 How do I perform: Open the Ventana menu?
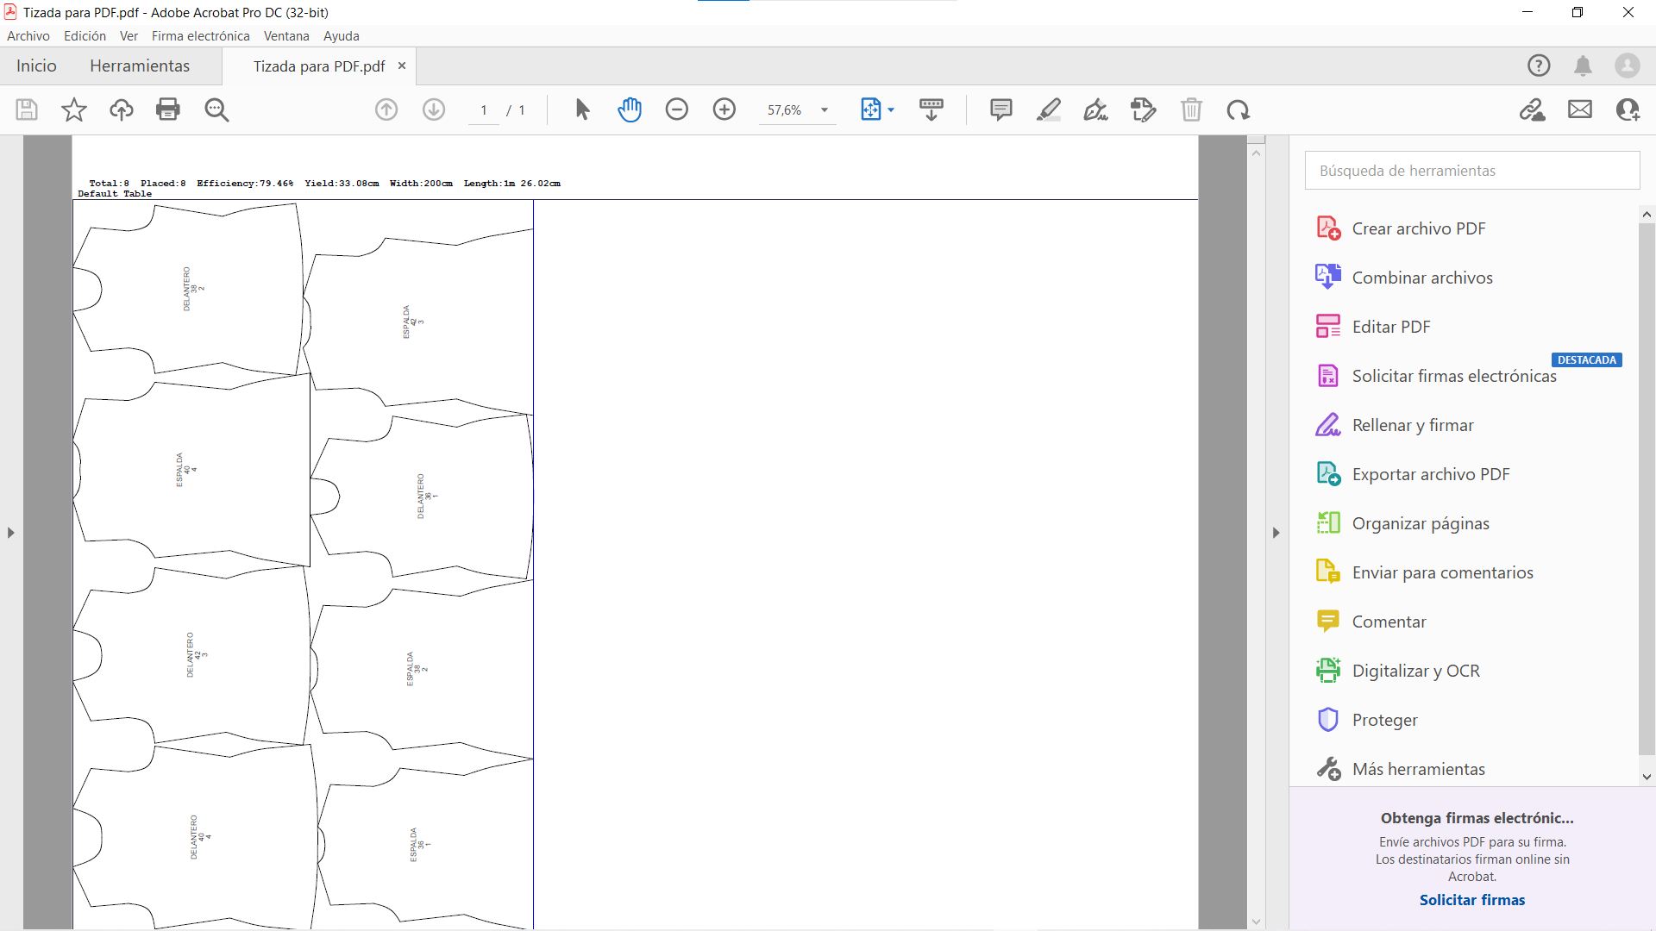click(286, 36)
